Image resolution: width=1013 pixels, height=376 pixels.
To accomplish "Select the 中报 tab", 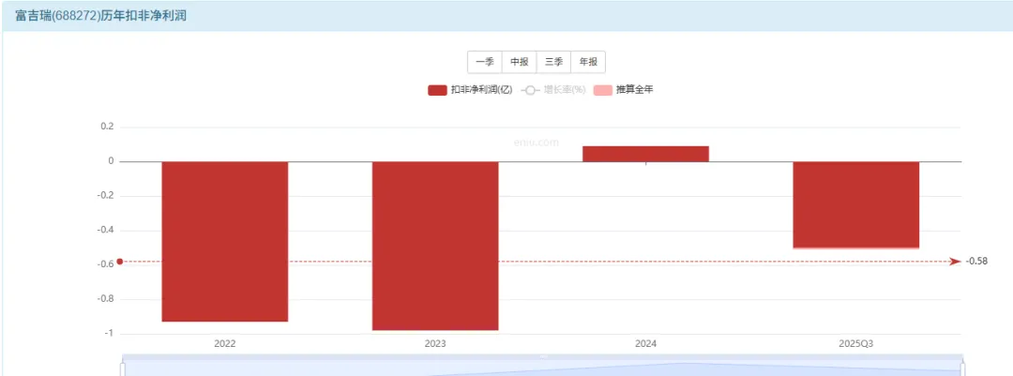I will (x=520, y=62).
